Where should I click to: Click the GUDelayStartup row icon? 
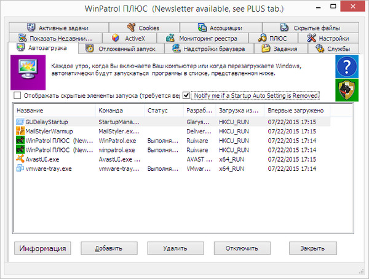20,122
